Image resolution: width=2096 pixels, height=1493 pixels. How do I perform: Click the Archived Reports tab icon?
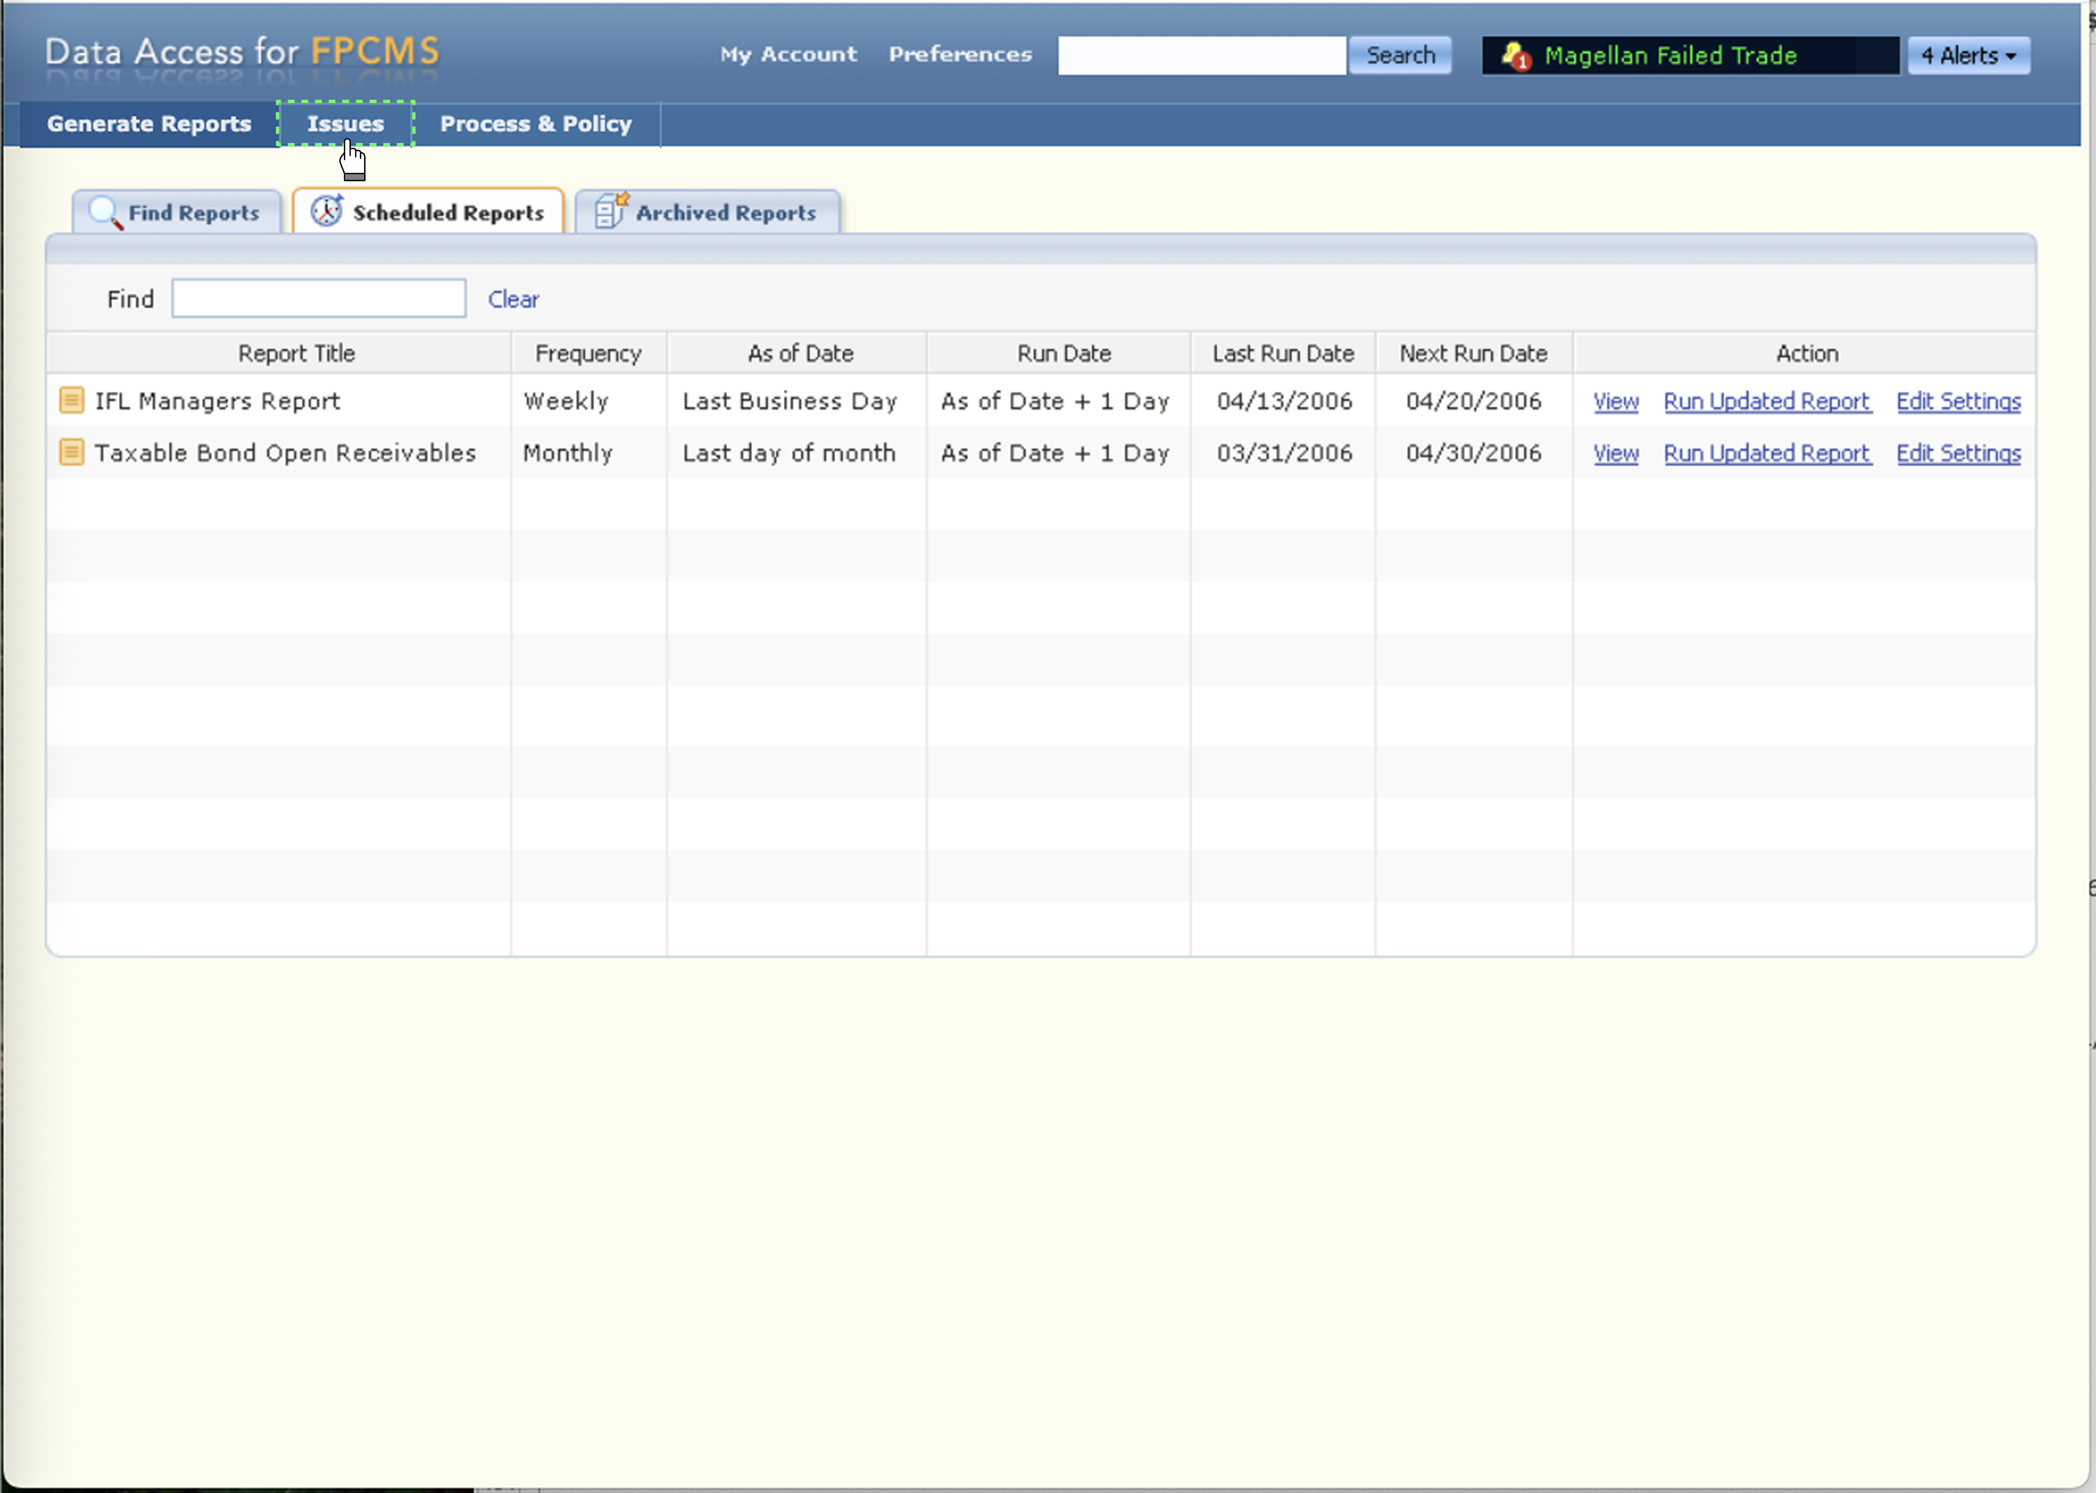610,212
